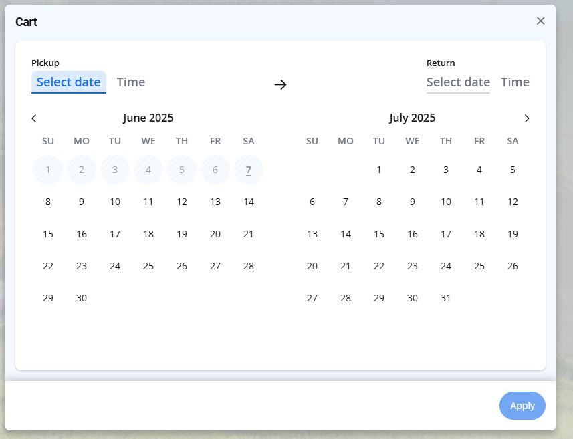
Task: Advance to next month using right chevron
Action: [526, 118]
